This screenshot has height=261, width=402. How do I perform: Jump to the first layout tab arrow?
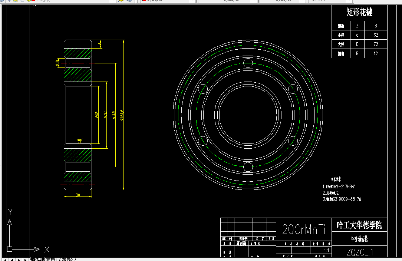coord(5,260)
